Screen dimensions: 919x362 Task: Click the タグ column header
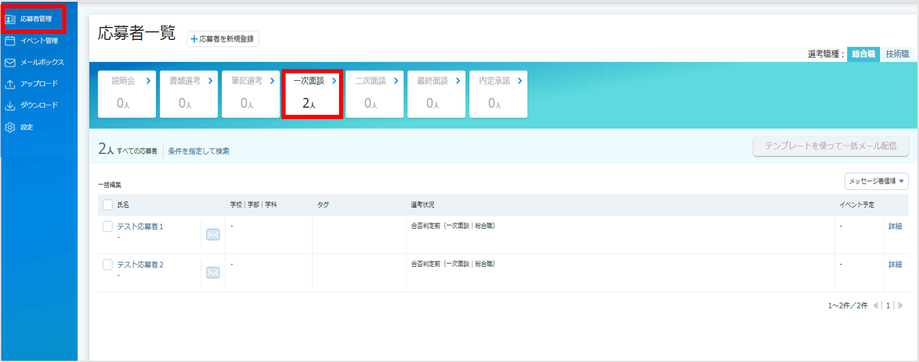click(323, 205)
